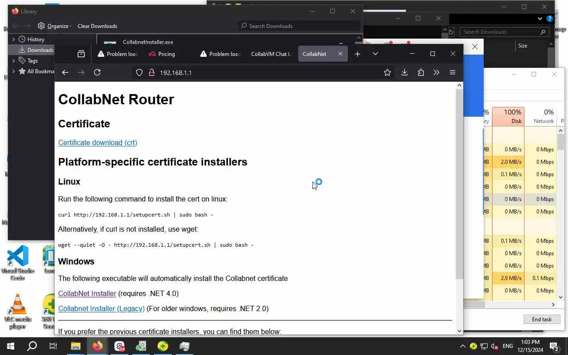Click Collabnet Installer (Legacy) link

tap(101, 308)
